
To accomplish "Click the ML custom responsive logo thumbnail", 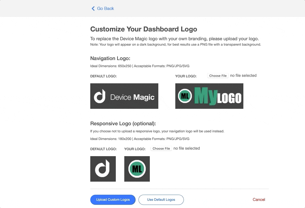I will tap(137, 169).
